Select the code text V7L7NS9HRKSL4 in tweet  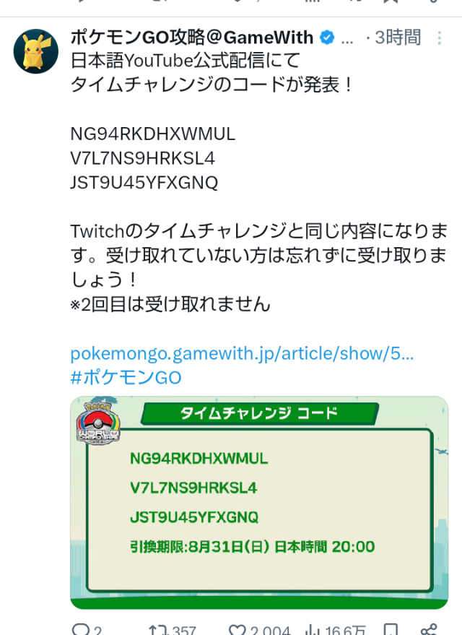point(142,158)
